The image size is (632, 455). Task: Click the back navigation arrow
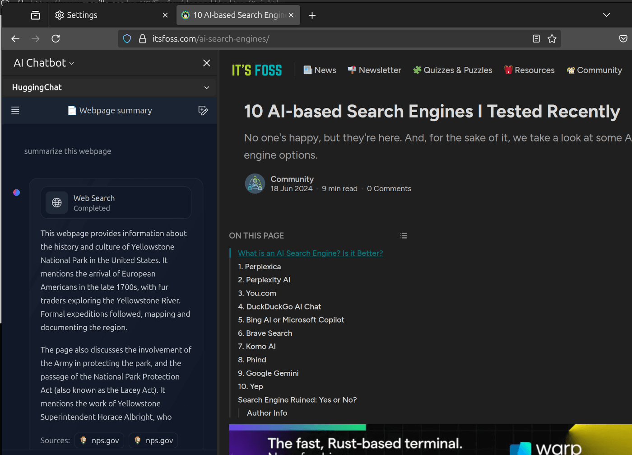pos(15,39)
